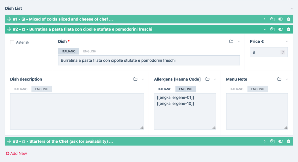Image resolution: width=298 pixels, height=162 pixels.
Task: Clone item #2 Burratina
Action: pyautogui.click(x=272, y=29)
